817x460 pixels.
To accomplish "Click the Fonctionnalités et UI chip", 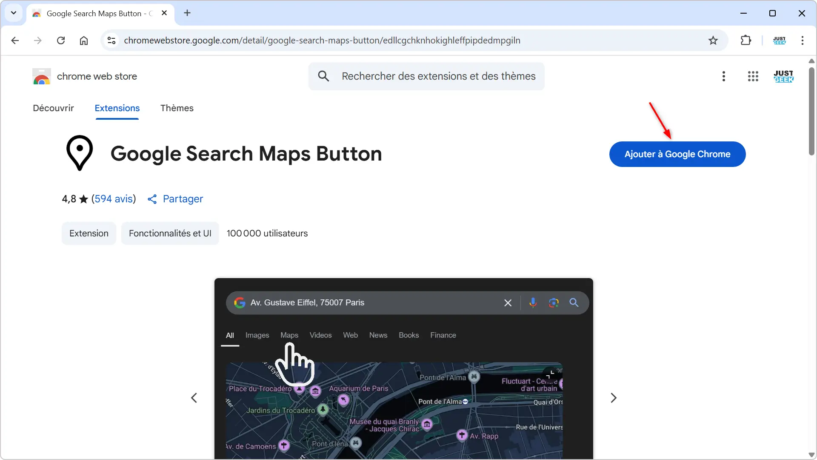I will (x=170, y=233).
